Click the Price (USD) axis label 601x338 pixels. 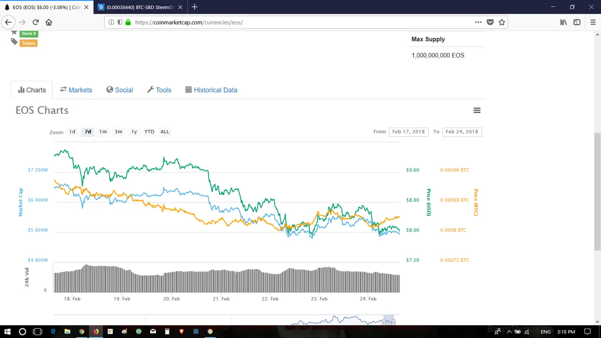tap(429, 202)
